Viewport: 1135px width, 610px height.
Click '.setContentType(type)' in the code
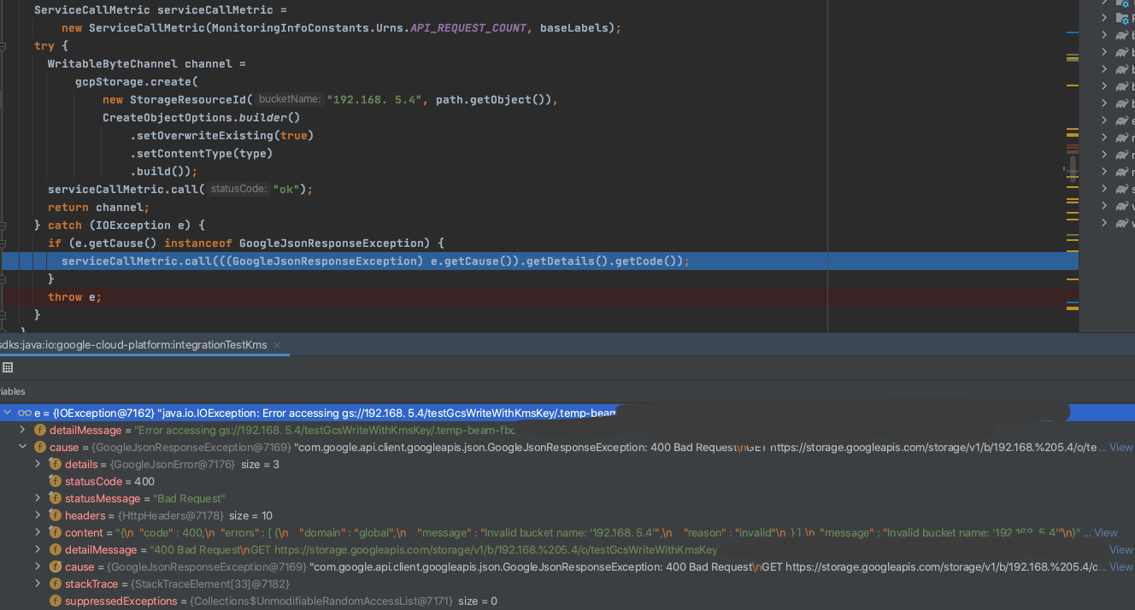point(201,153)
